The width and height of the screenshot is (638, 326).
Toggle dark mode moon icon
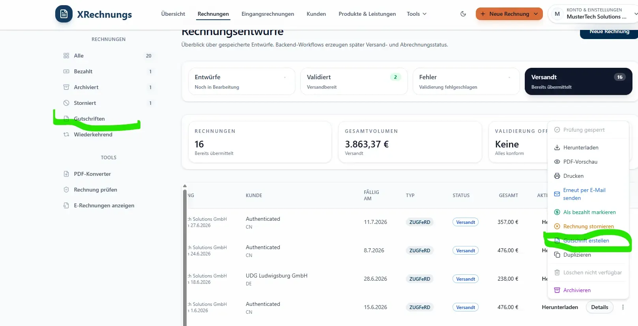coord(463,14)
